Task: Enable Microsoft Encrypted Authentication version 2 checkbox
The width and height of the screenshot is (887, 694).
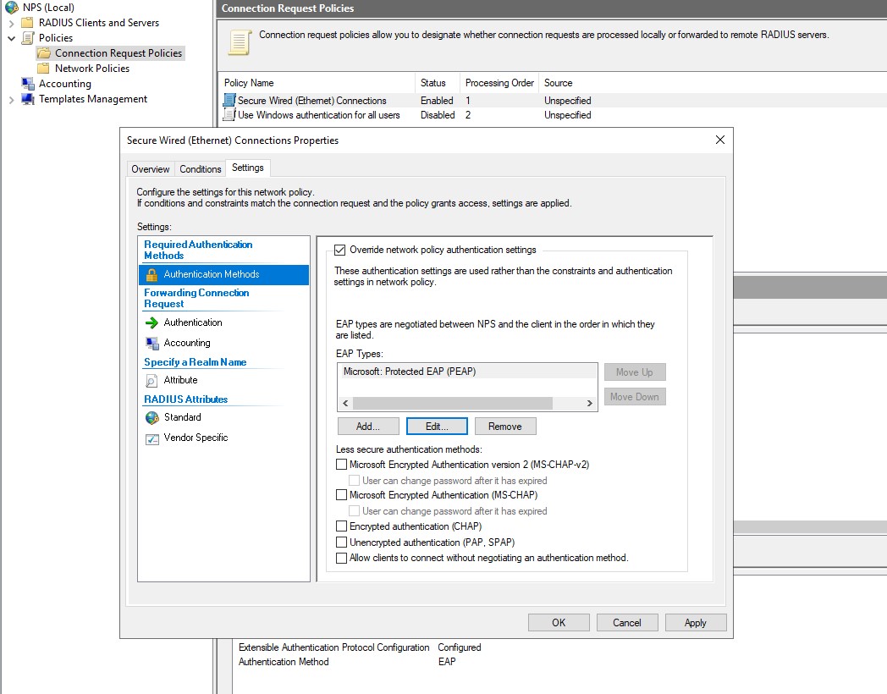Action: (342, 465)
